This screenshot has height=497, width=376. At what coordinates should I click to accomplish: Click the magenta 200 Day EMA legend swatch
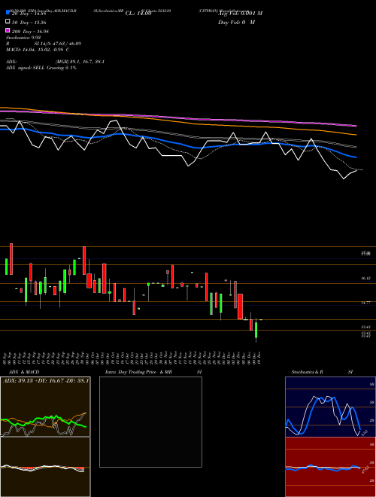(x=8, y=30)
